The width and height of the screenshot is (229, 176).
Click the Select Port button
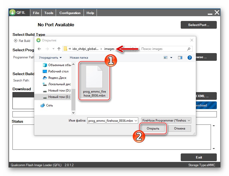pyautogui.click(x=199, y=25)
